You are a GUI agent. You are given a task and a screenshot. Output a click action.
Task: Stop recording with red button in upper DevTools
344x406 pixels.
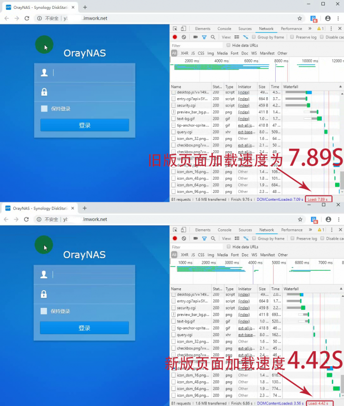coord(175,37)
